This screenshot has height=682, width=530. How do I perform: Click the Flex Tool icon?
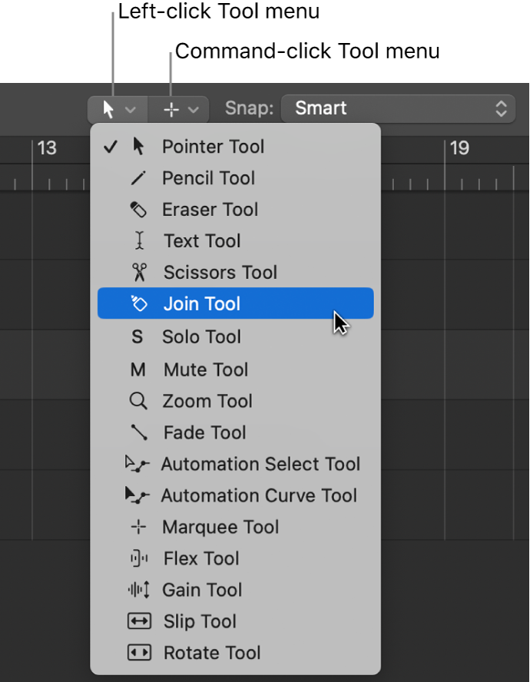[138, 558]
